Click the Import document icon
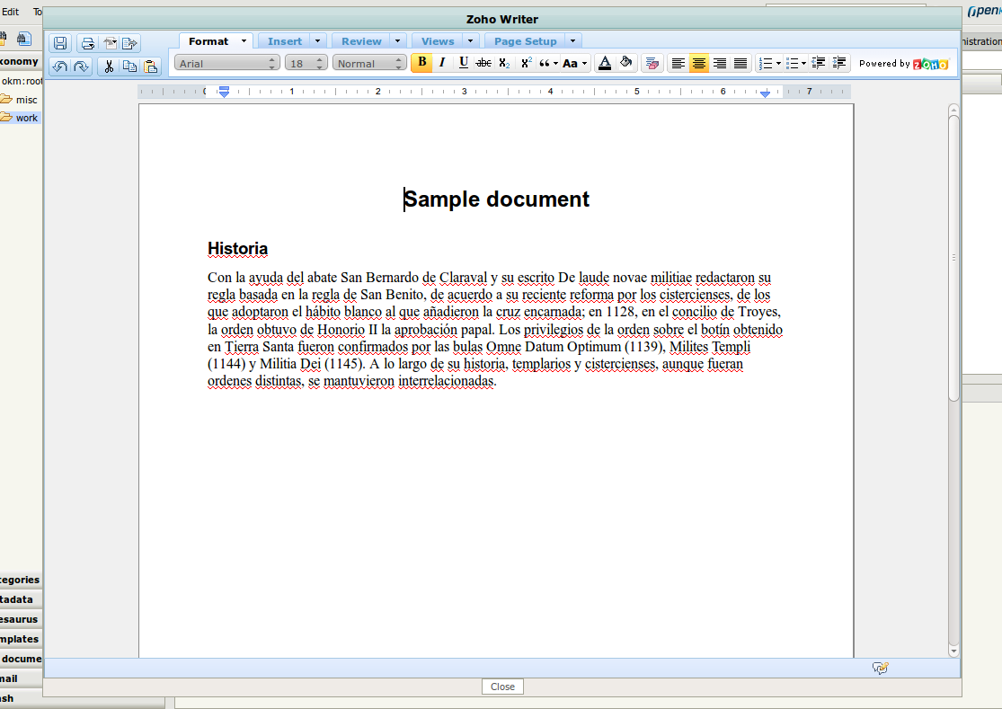This screenshot has height=709, width=1002. pos(110,43)
